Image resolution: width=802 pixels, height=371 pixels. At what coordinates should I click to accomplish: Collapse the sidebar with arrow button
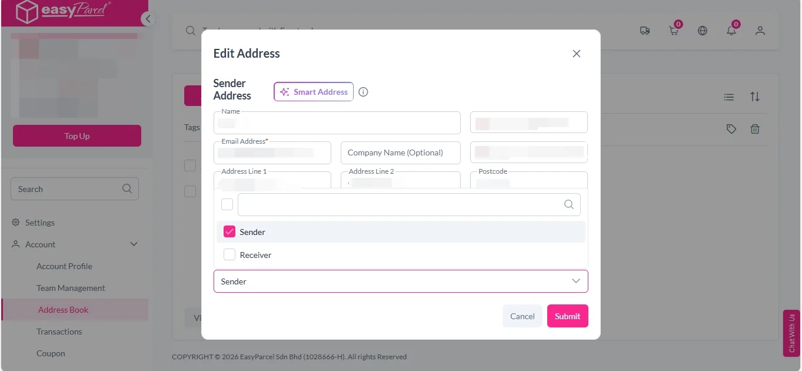(148, 19)
